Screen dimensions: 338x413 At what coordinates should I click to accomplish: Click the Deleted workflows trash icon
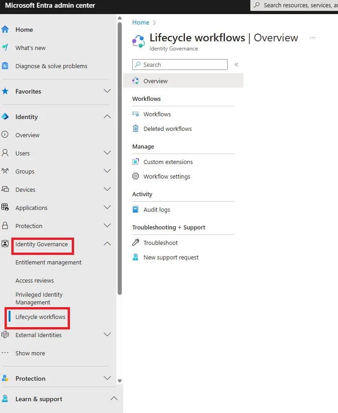135,129
